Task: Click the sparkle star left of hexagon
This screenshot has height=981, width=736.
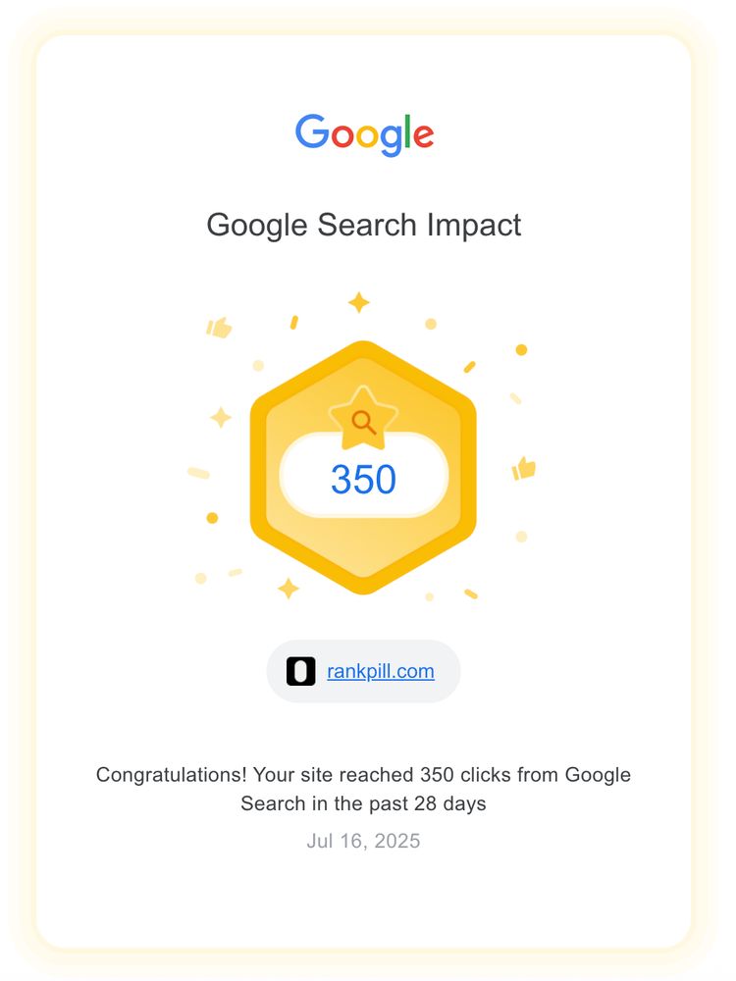Action: [x=220, y=417]
